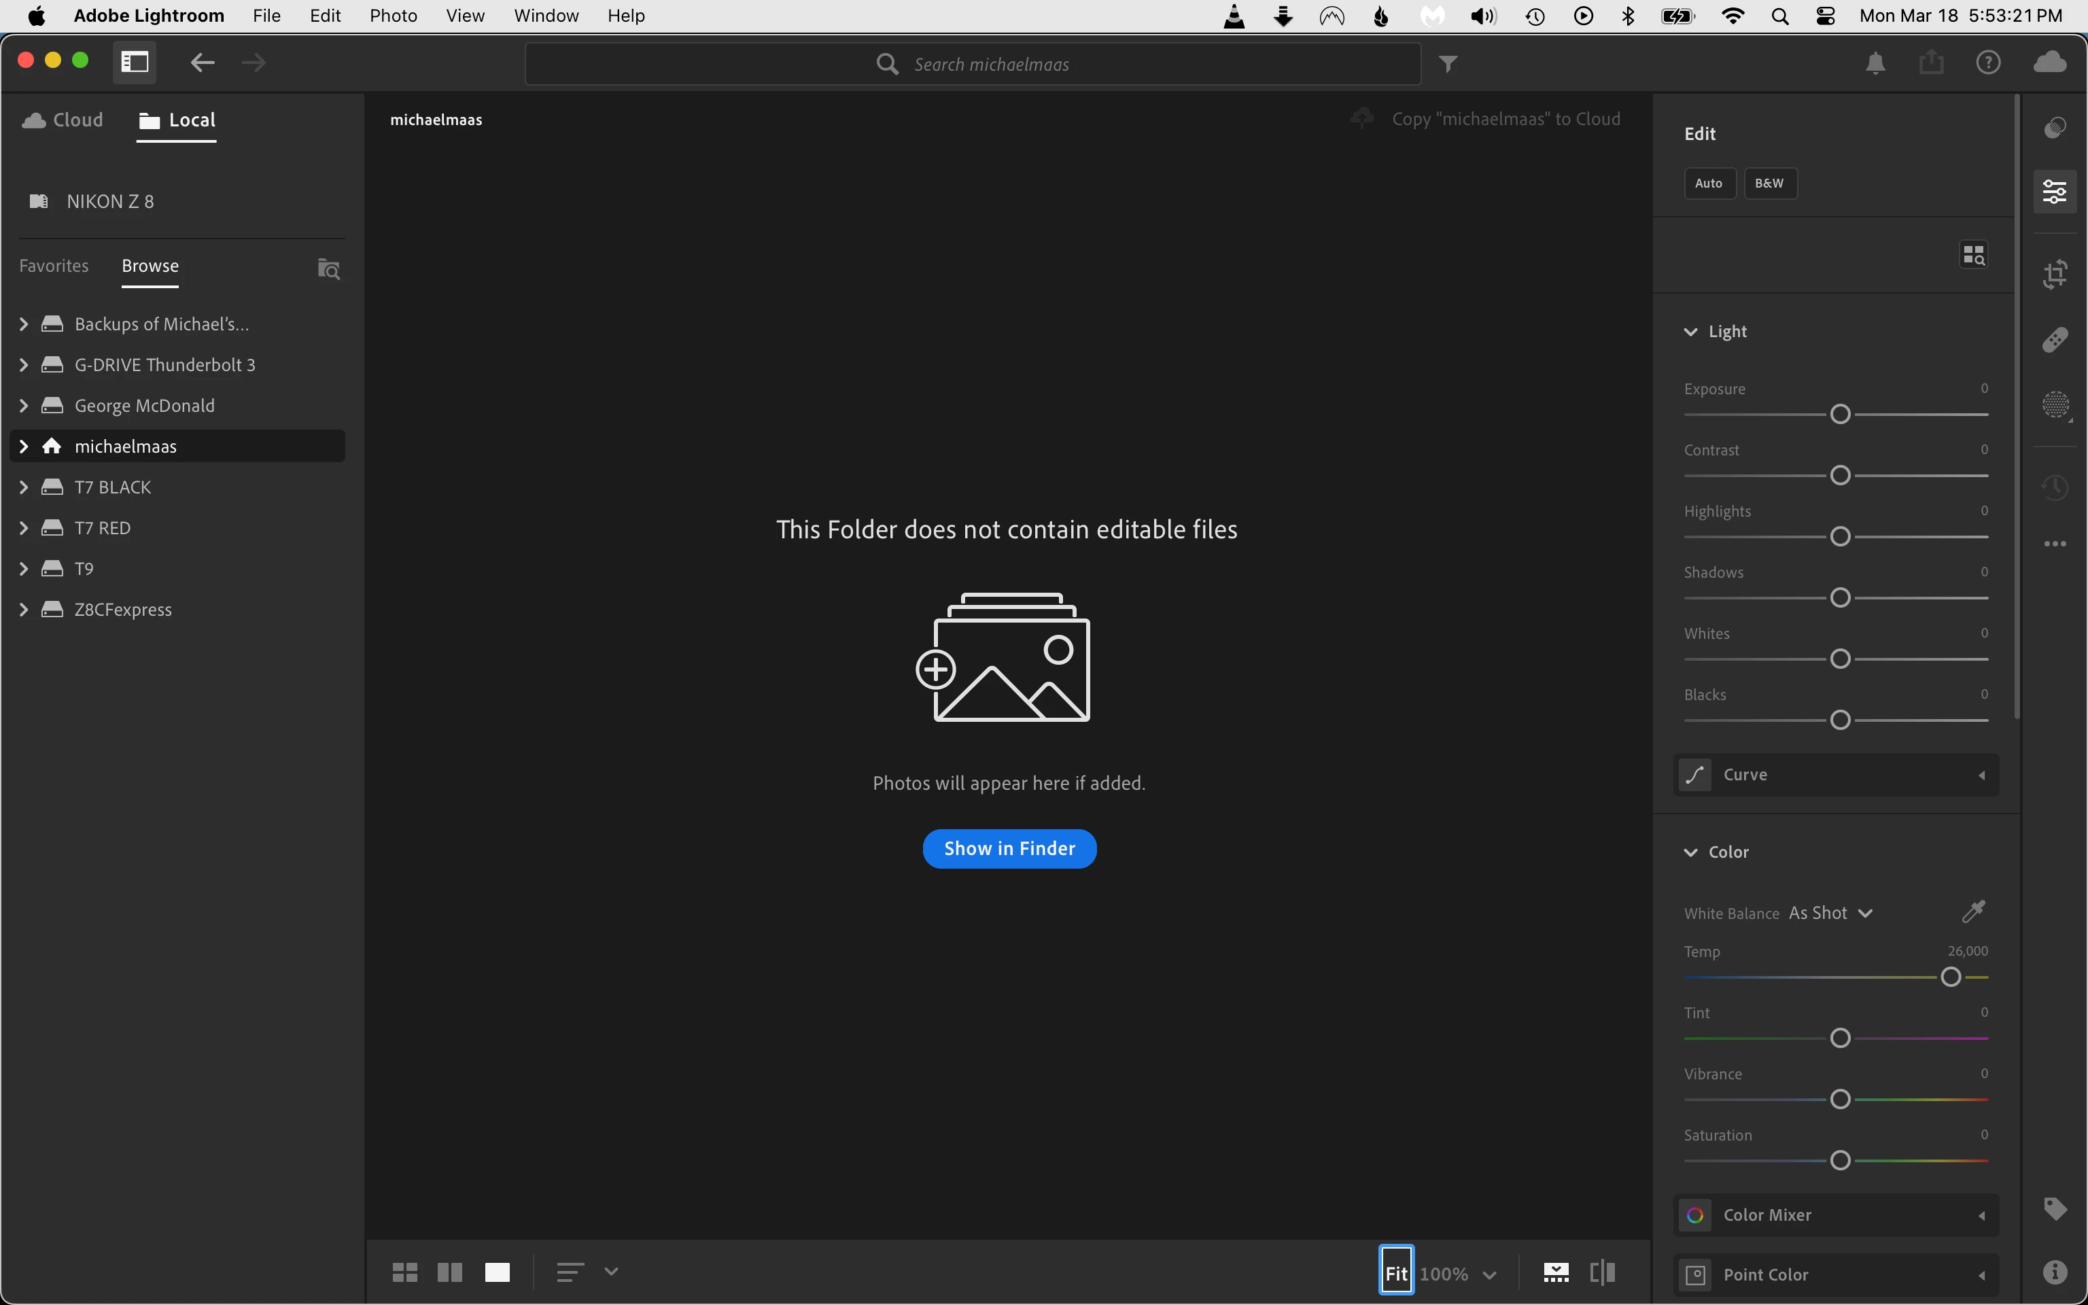Open the Keywords tag panel
Screen dimensions: 2088x1305
tap(2055, 1208)
